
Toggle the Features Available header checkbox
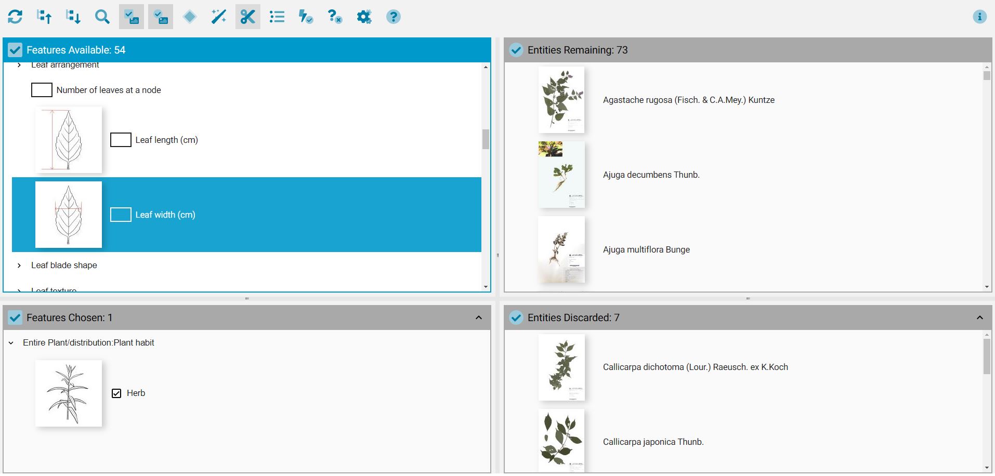click(15, 50)
